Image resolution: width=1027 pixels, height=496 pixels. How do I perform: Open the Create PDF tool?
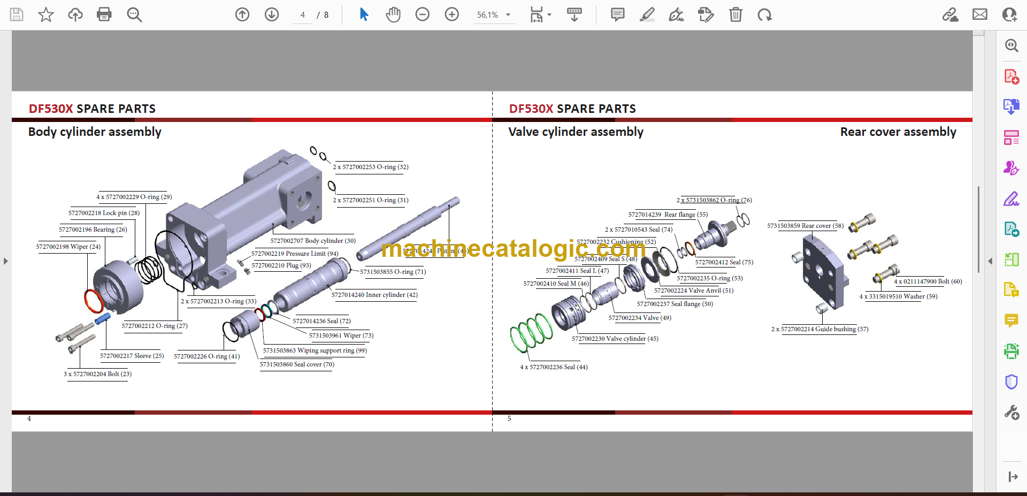pos(1011,77)
